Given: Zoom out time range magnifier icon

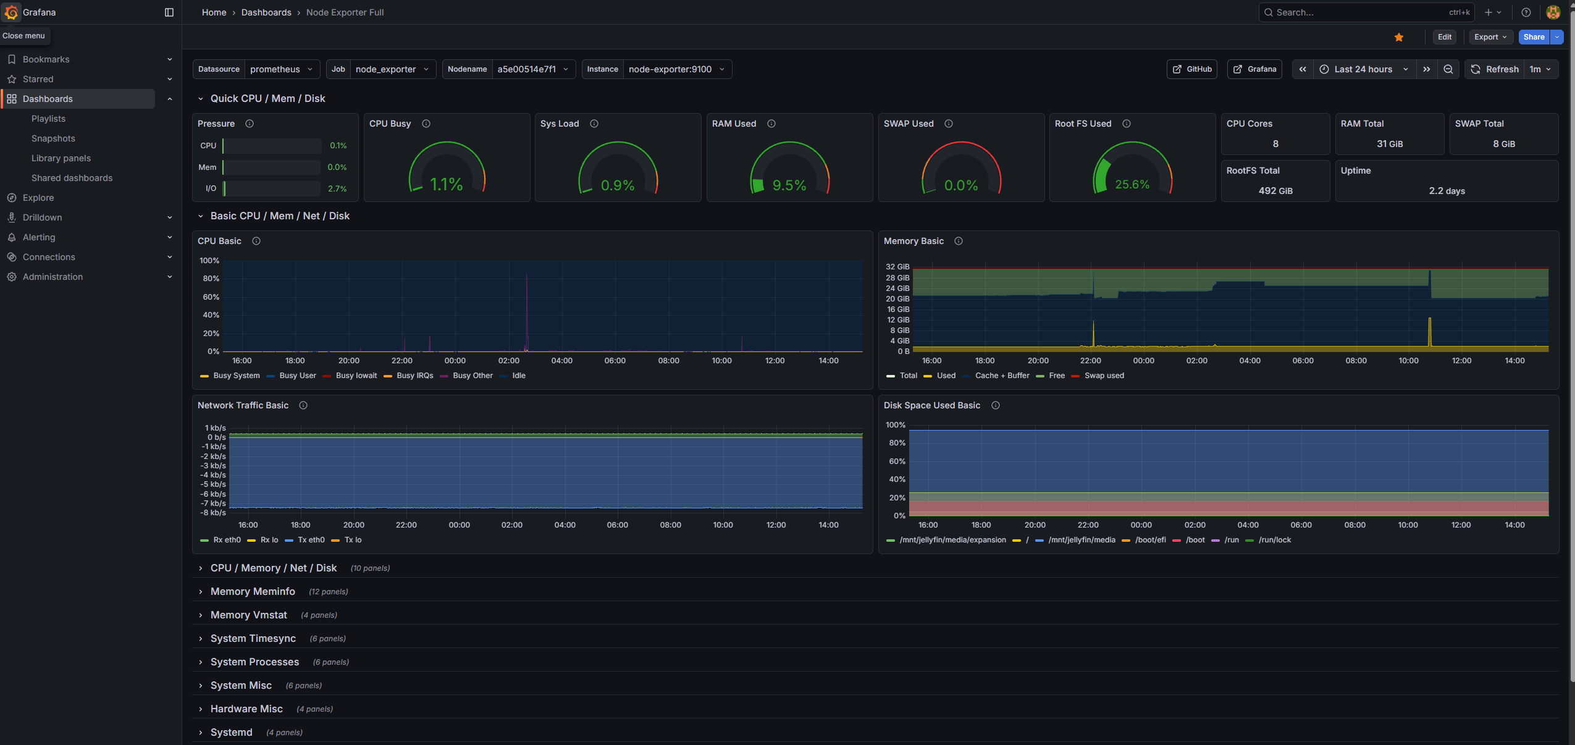Looking at the screenshot, I should [1448, 69].
